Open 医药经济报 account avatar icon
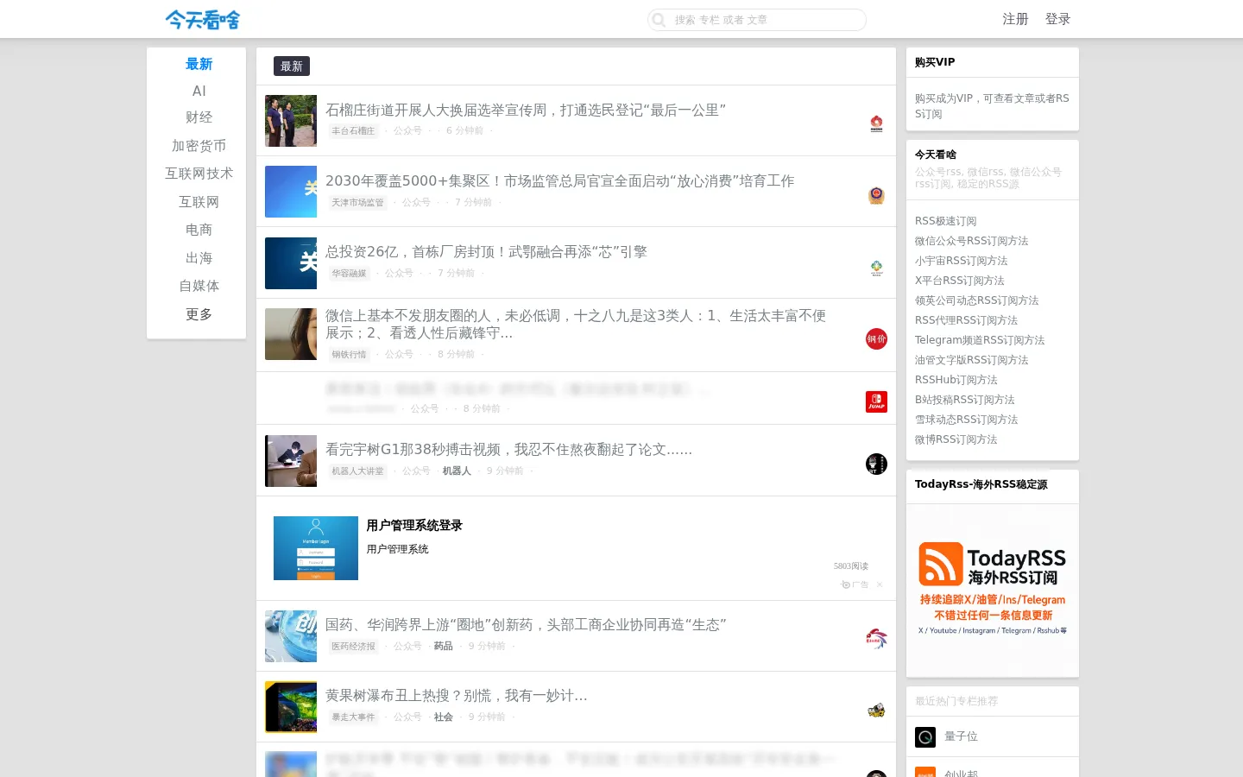This screenshot has width=1243, height=777. pos(876,639)
